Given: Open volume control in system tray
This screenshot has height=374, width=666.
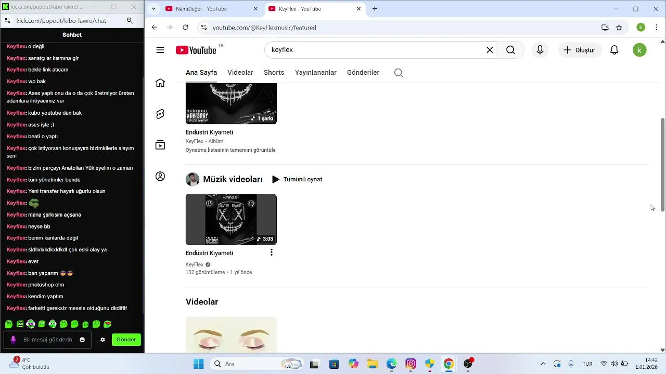Looking at the screenshot, I should [614, 364].
